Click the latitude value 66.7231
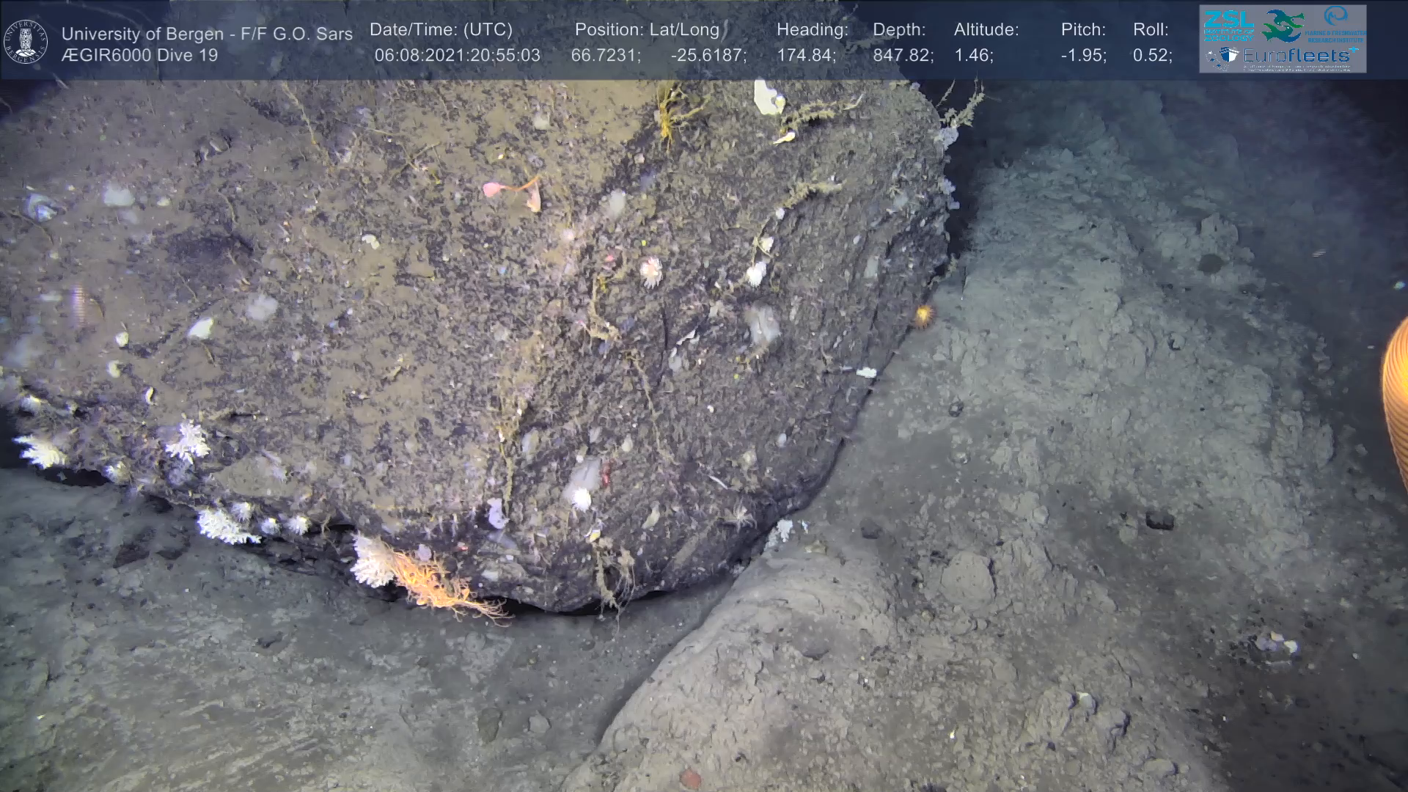Screen dimensions: 1408x792 click(605, 56)
